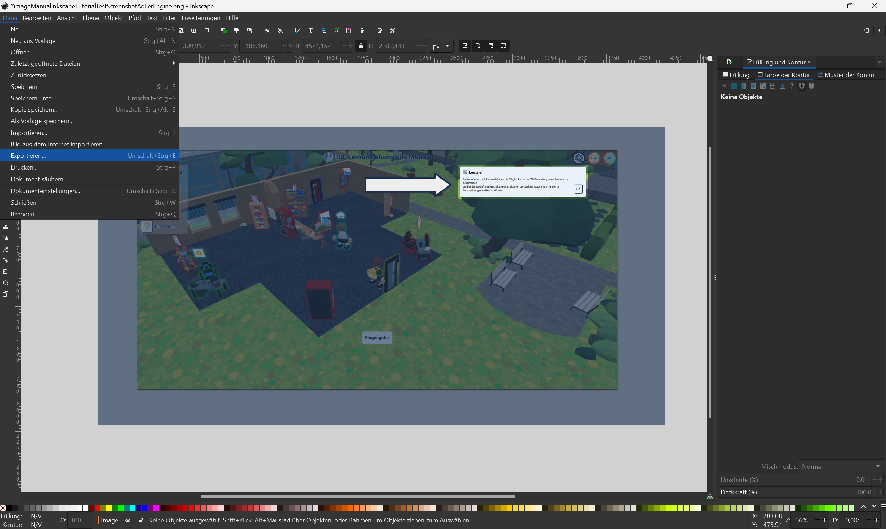Select the Eraser tool in the toolbox
886x529 pixels.
(x=5, y=249)
